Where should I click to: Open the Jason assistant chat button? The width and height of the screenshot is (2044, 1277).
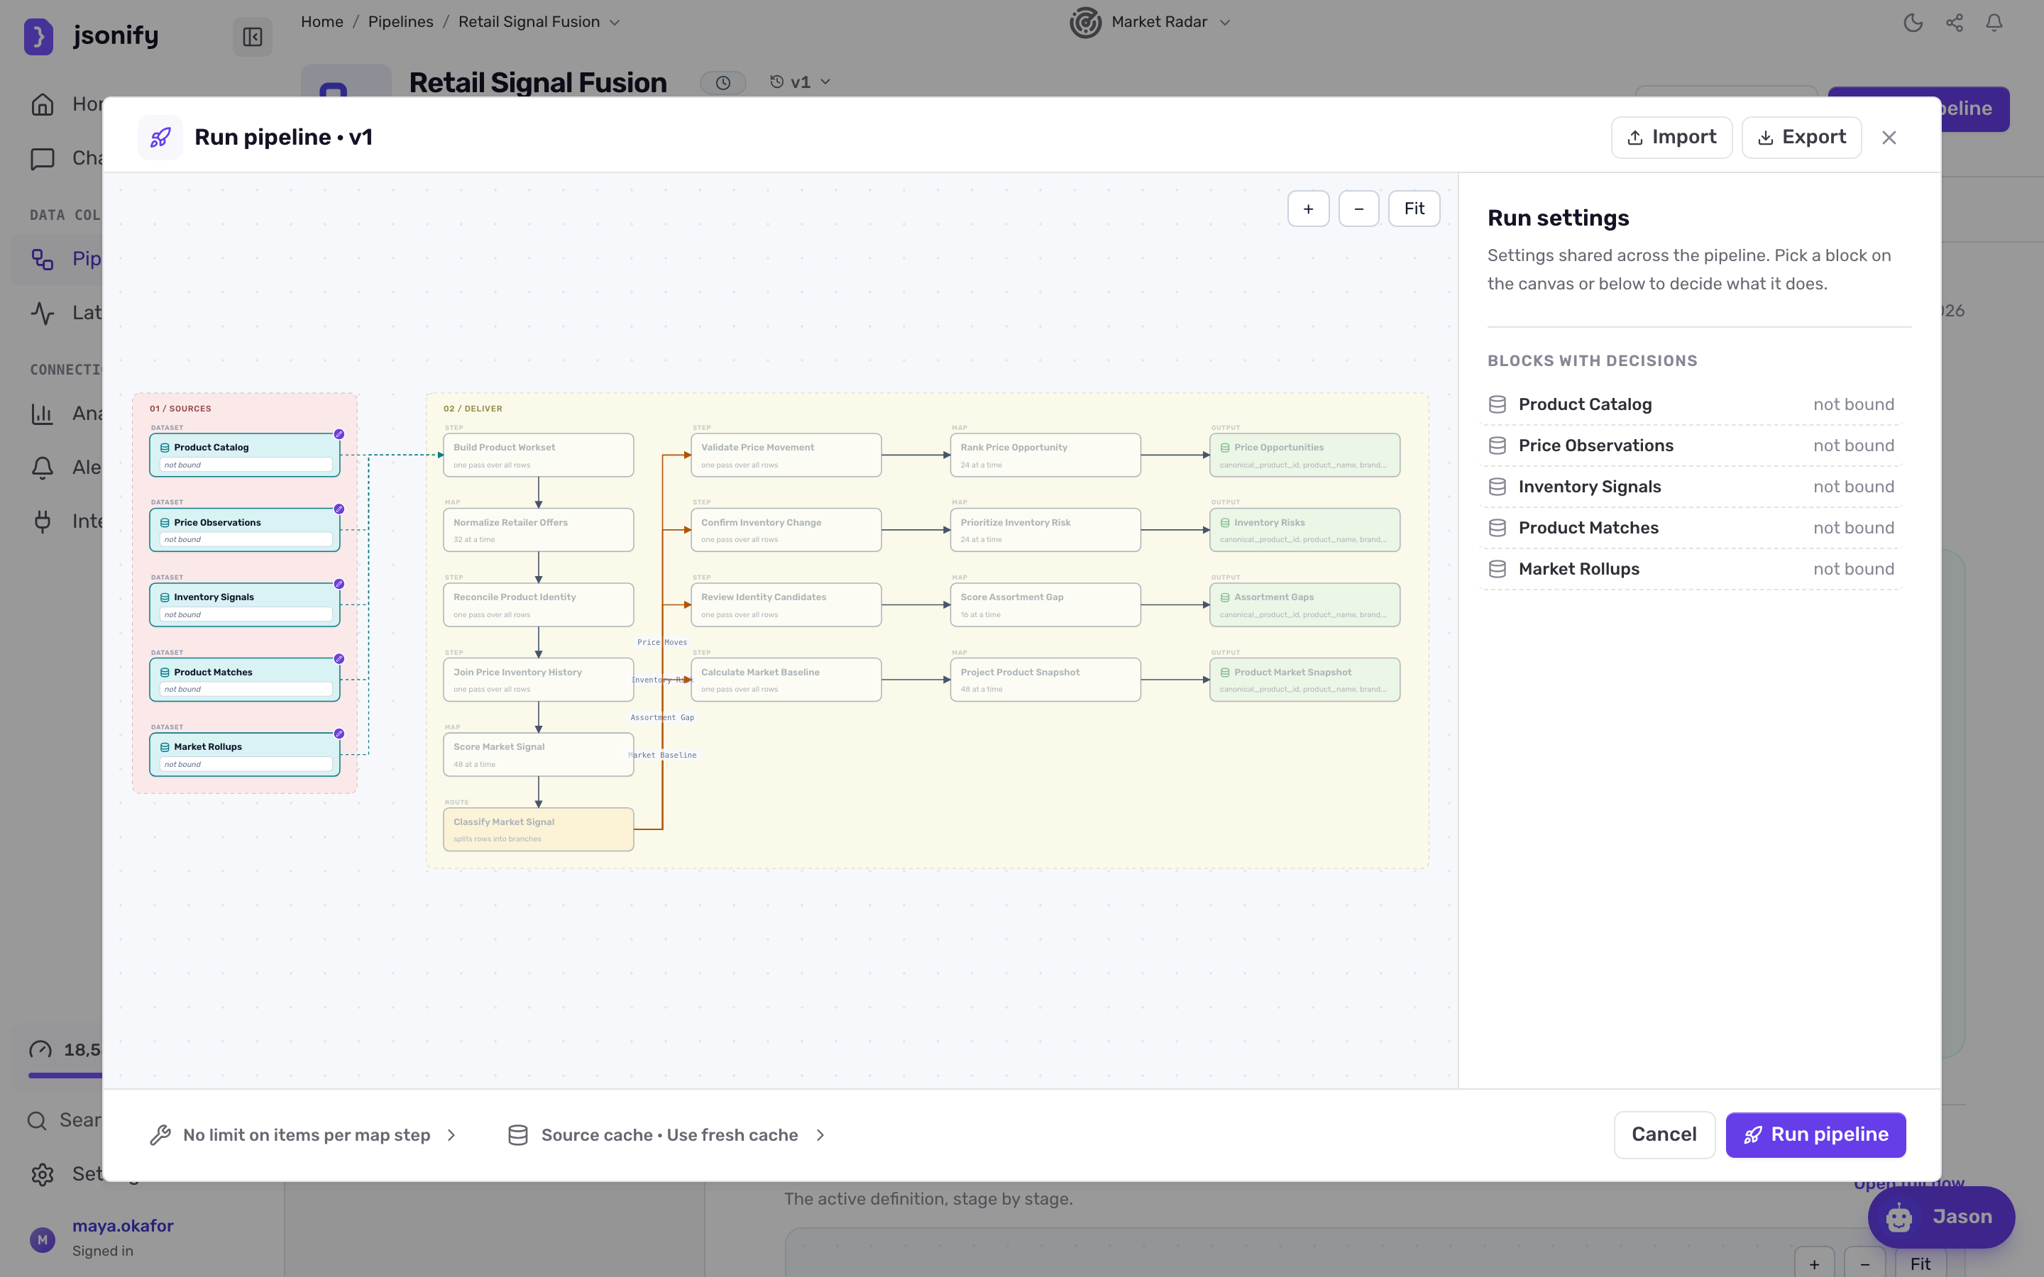1941,1217
